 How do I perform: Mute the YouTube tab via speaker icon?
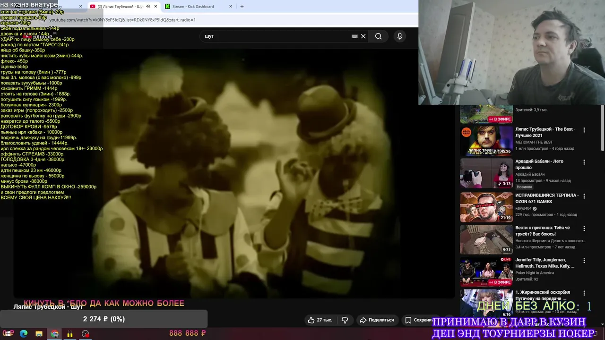click(x=148, y=7)
